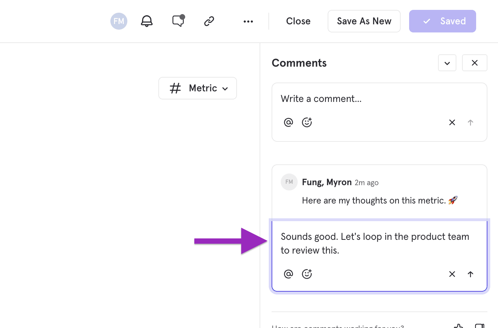The image size is (498, 328).
Task: Toggle the comments panel icon in top bar
Action: 178,21
